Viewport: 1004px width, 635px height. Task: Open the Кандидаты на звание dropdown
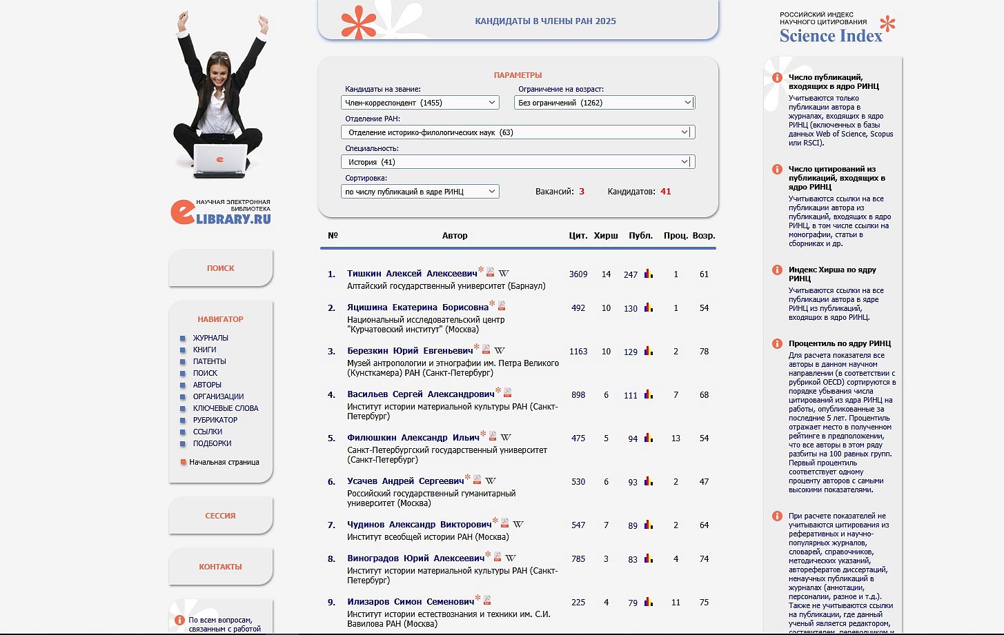pyautogui.click(x=420, y=103)
